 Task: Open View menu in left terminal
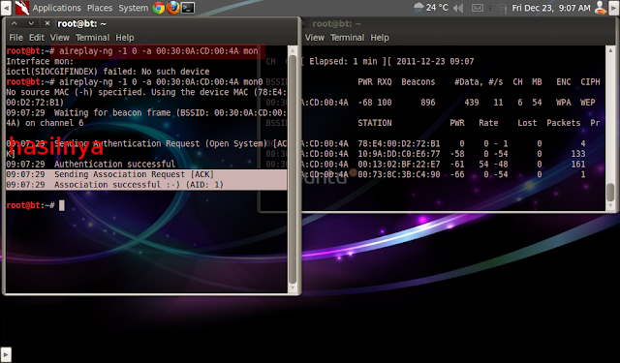point(60,38)
